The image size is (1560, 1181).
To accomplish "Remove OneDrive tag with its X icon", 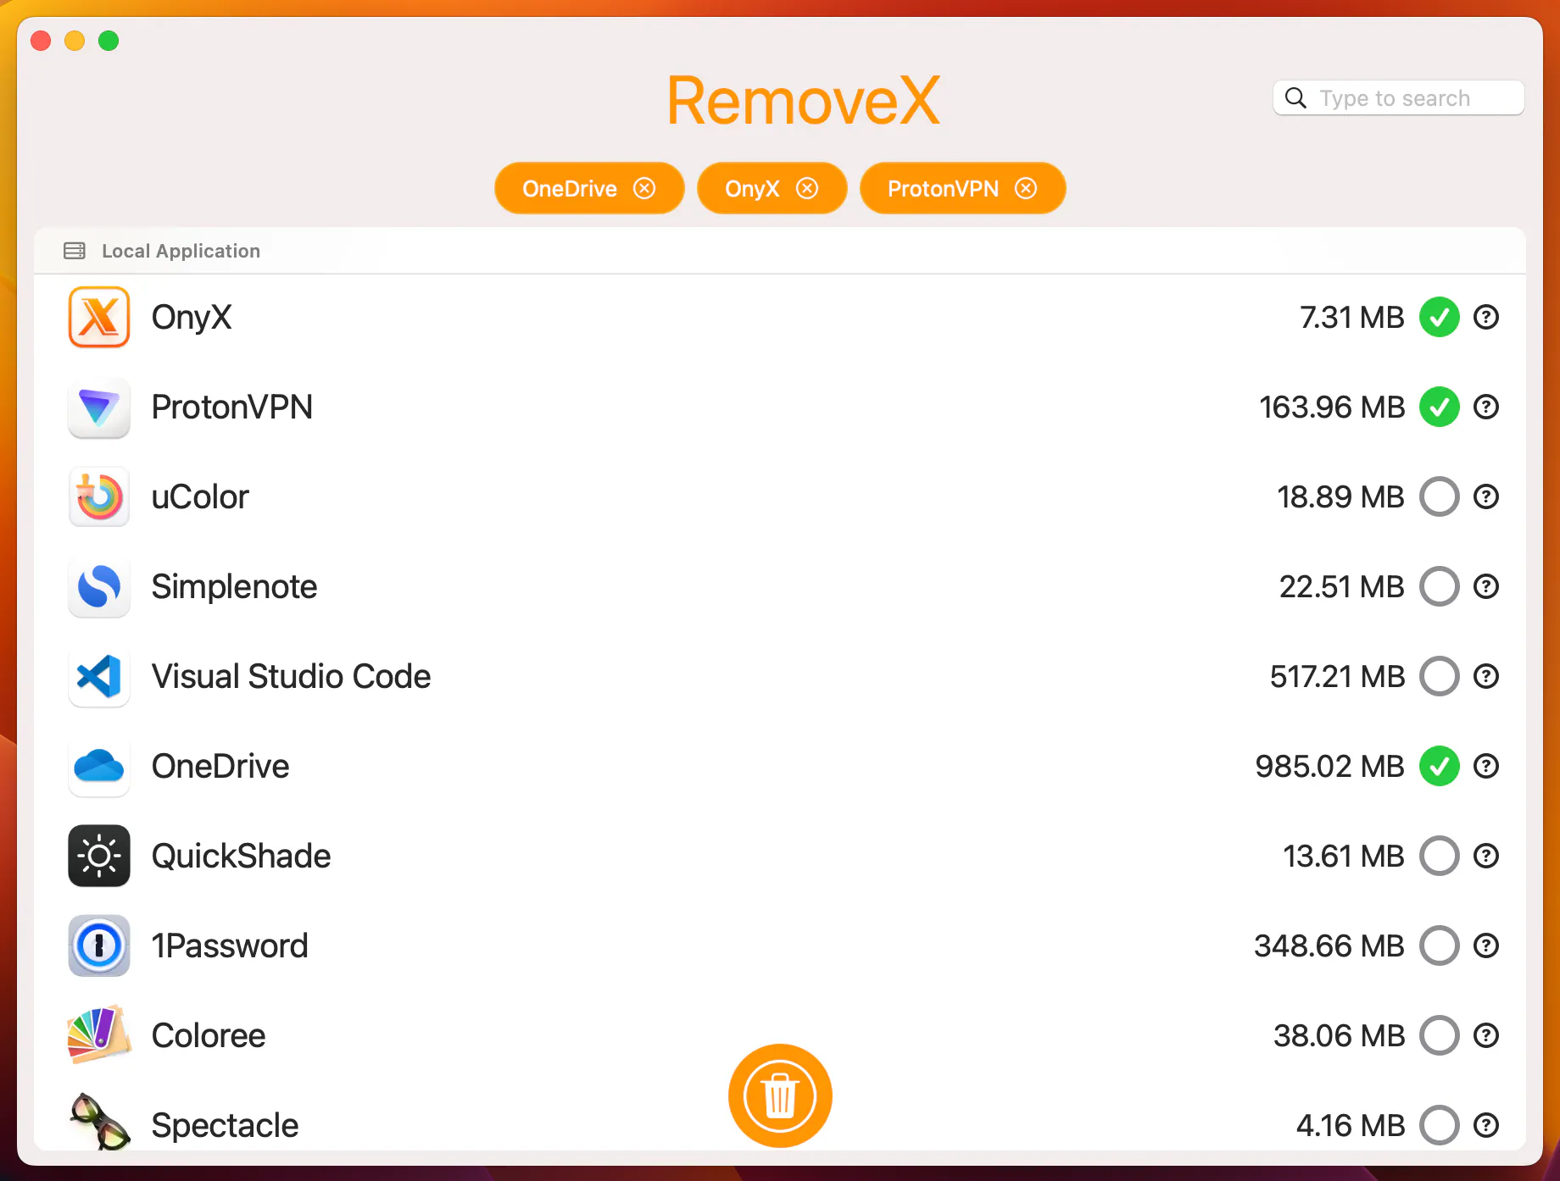I will point(644,188).
